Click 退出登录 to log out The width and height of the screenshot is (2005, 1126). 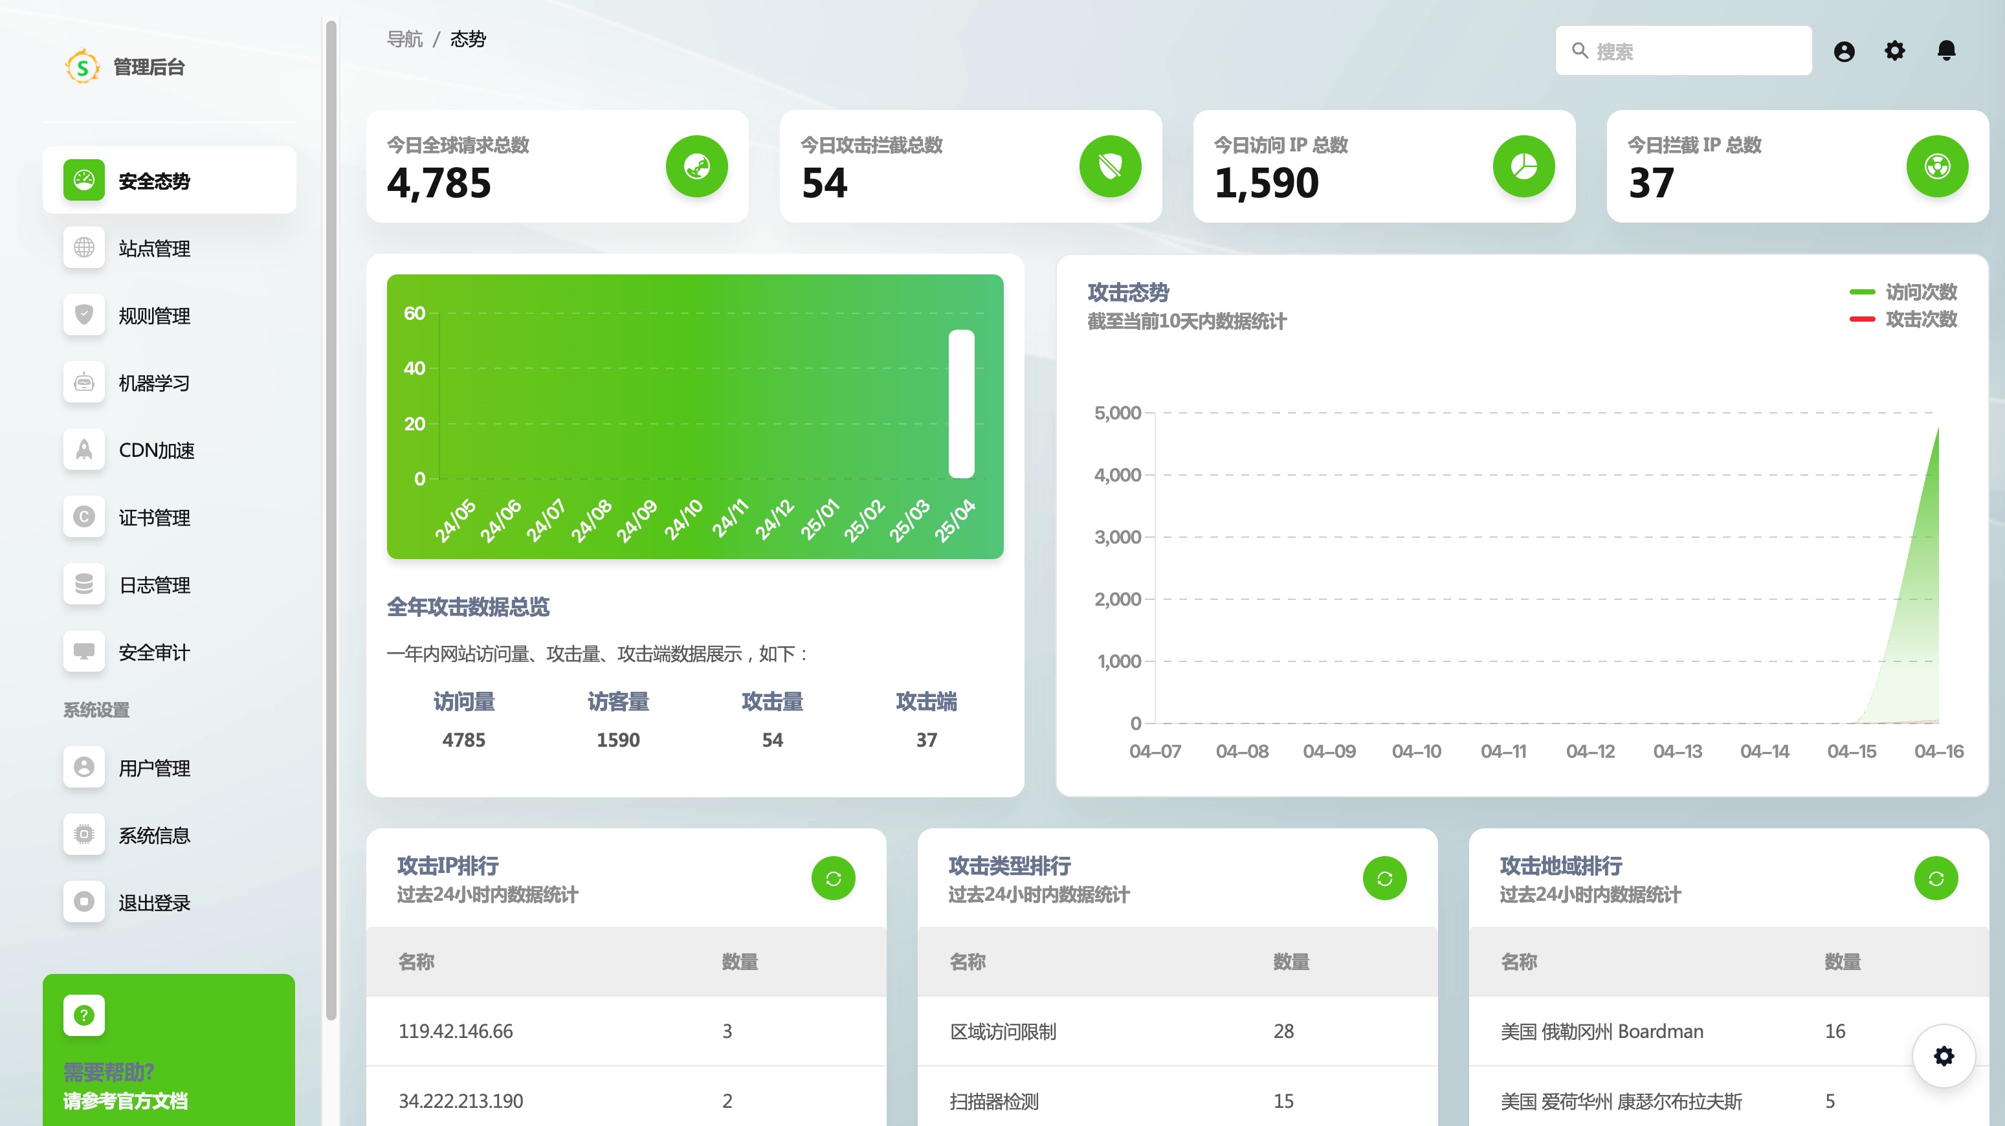[154, 903]
